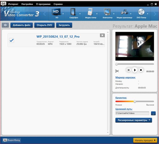Expand the Медиа плеер dropdown arrow
This screenshot has width=159, height=144.
[x=97, y=14]
